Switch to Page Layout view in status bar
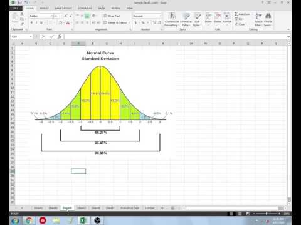 pos(240,214)
